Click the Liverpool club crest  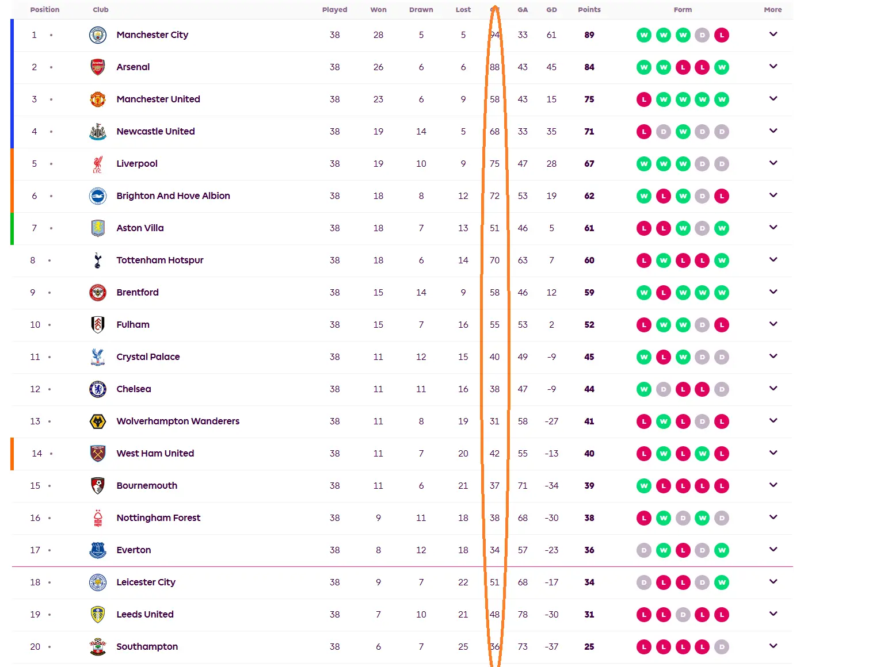tap(98, 164)
